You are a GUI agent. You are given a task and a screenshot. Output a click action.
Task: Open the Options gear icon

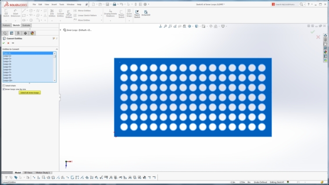145,4
